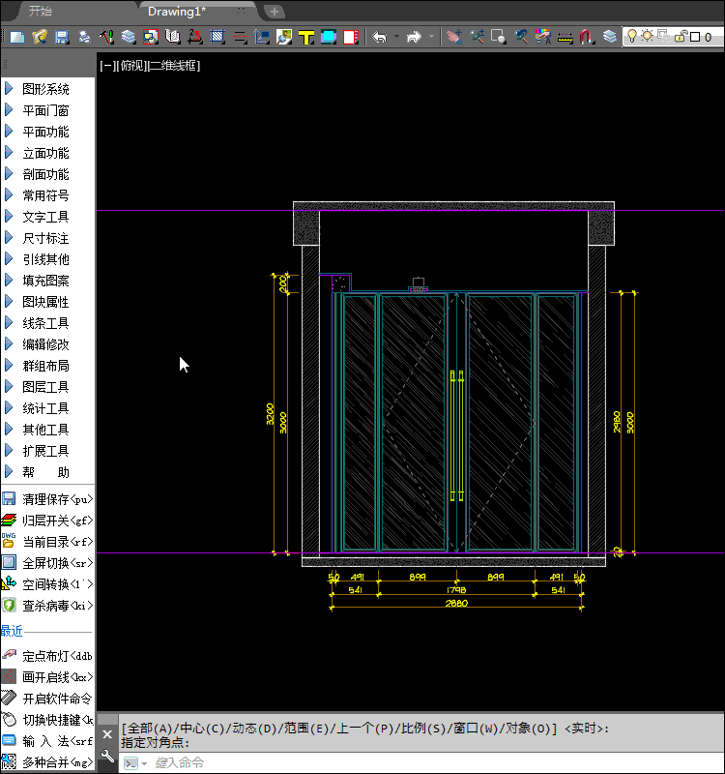Toggle the layer on/off light bulb
Image resolution: width=725 pixels, height=774 pixels.
[632, 36]
